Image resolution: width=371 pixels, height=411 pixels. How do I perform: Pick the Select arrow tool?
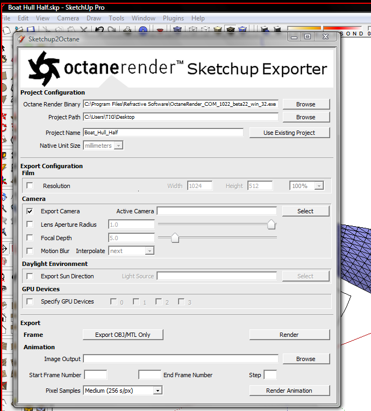[4, 48]
